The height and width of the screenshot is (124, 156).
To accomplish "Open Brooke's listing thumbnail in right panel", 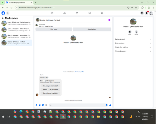I will pyautogui.click(x=133, y=22).
